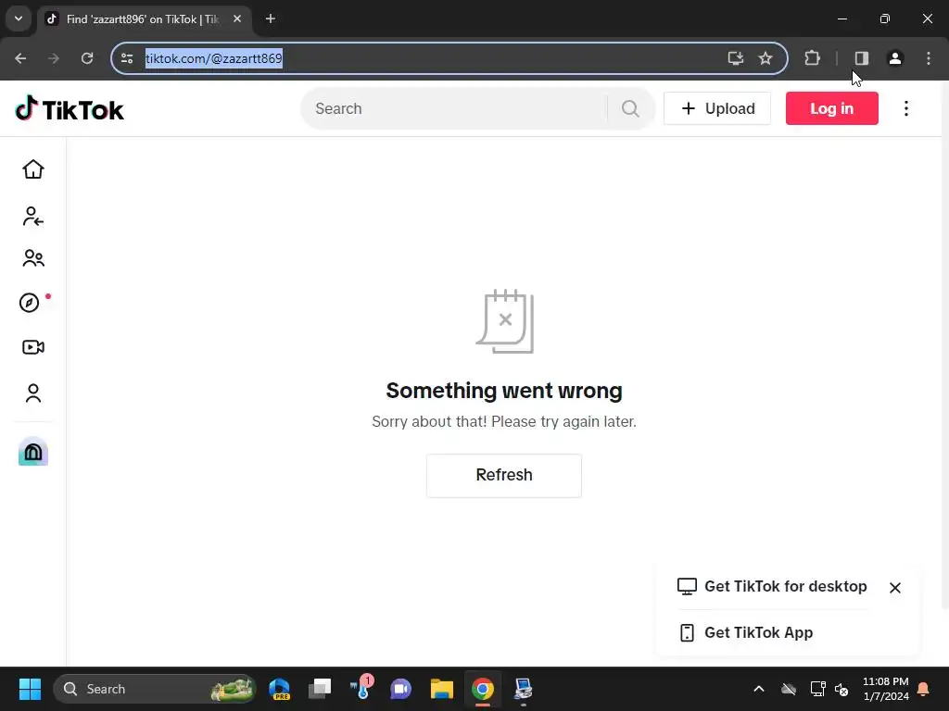This screenshot has width=949, height=711.
Task: Click the Upload button
Action: point(717,109)
